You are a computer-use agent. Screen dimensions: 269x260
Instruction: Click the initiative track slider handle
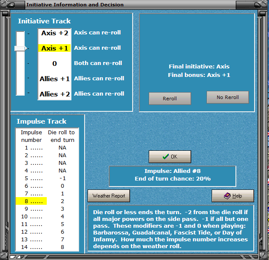20,48
